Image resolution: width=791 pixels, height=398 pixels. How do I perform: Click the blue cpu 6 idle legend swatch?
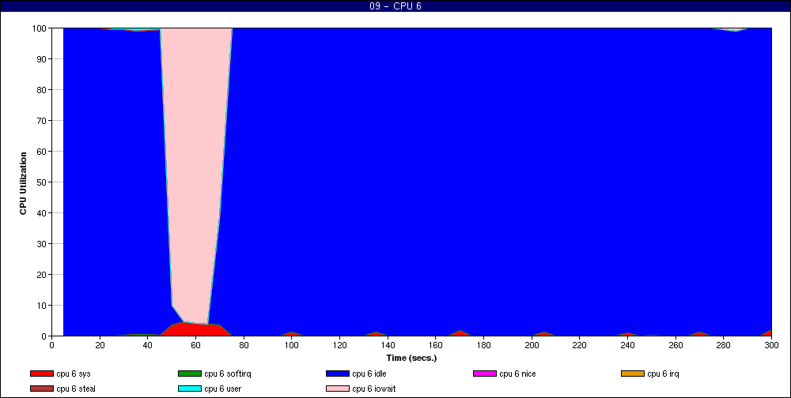pos(338,374)
